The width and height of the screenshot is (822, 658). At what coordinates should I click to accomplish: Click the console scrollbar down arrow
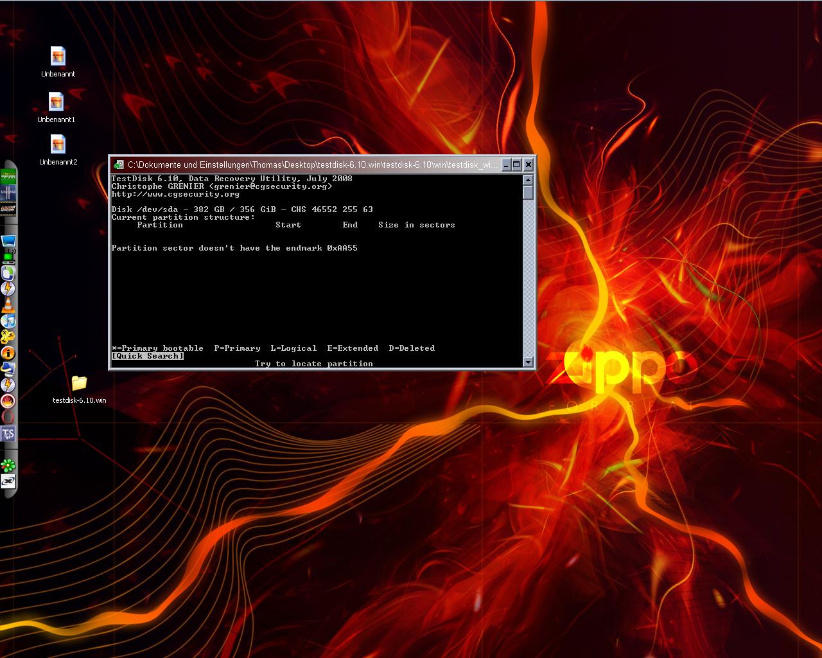coord(529,362)
